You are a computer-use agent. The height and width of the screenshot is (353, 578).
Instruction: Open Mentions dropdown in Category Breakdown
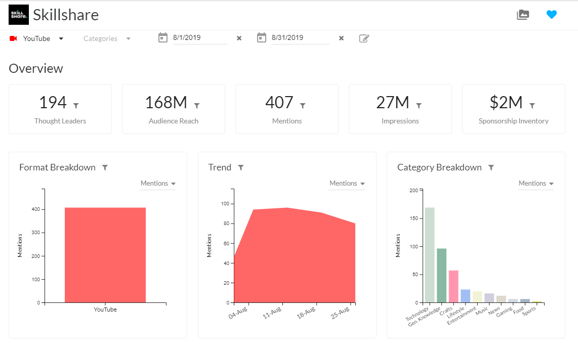coord(536,184)
